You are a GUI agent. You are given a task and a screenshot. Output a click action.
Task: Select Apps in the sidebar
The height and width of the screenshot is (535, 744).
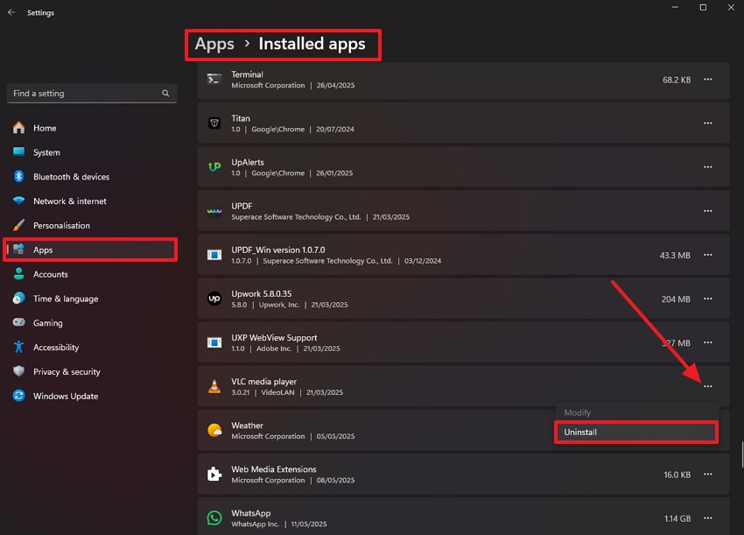(90, 250)
